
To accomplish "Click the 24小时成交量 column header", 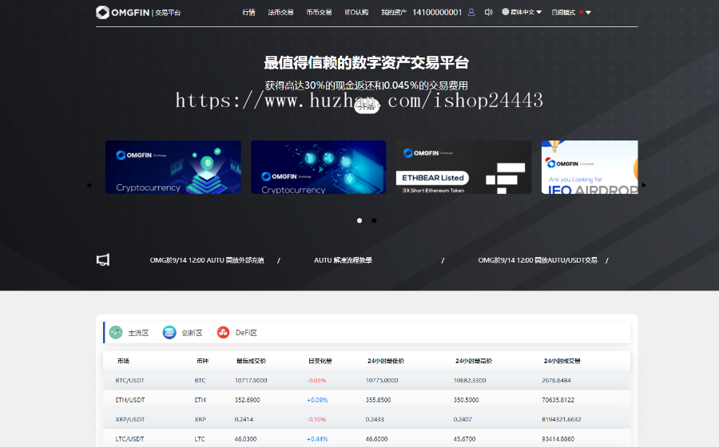I will click(x=562, y=361).
